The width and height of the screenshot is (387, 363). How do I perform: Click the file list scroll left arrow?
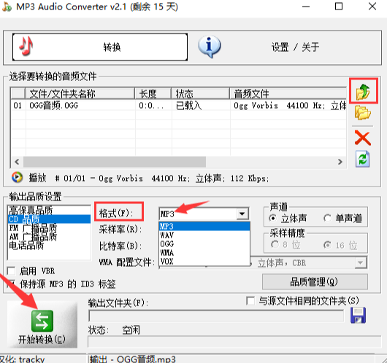tap(17, 162)
